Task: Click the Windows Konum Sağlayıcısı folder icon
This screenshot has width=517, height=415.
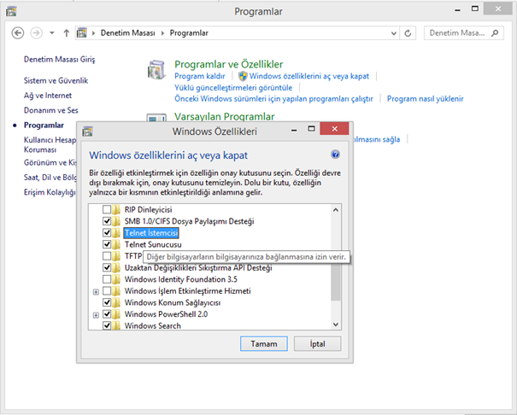Action: coord(115,302)
